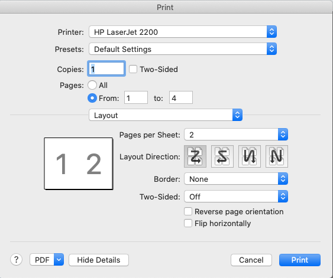The image size is (333, 278).
Task: Open the Layout options pane menu
Action: coord(166,115)
